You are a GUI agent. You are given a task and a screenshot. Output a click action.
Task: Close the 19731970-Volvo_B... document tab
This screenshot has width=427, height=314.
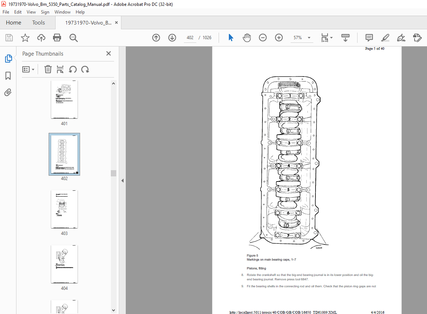click(116, 23)
